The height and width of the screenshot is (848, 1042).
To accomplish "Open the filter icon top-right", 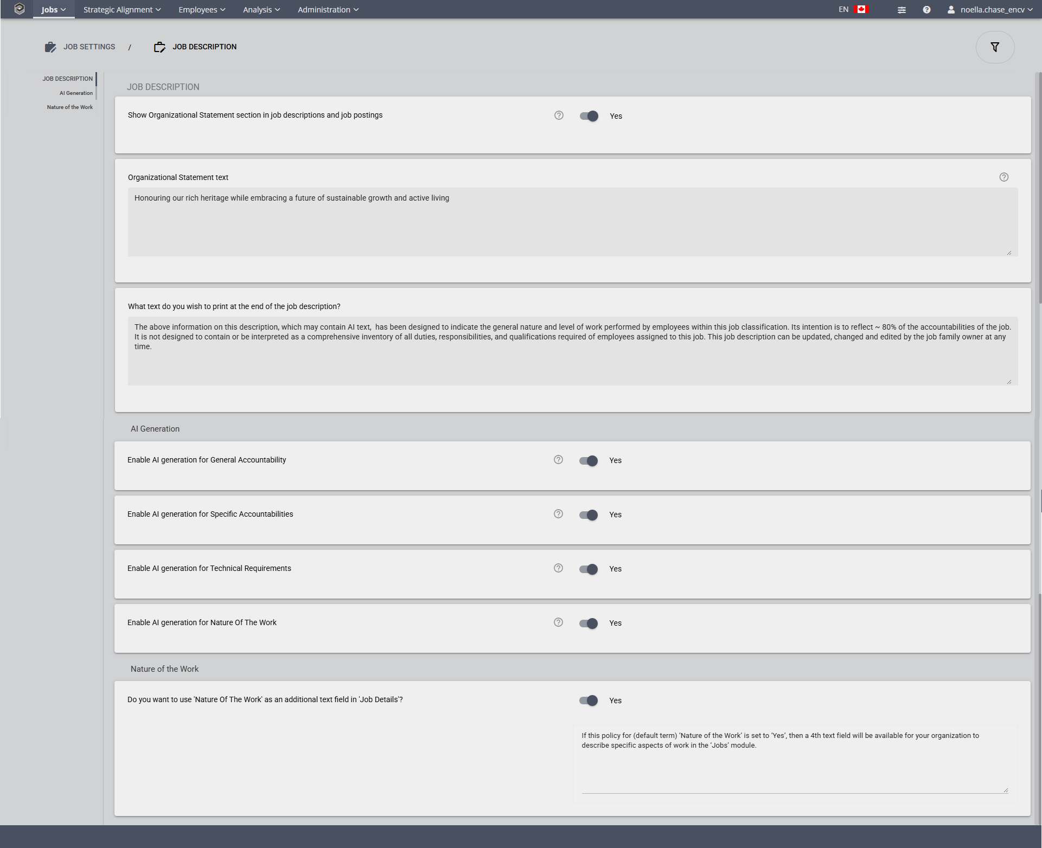I will 995,47.
